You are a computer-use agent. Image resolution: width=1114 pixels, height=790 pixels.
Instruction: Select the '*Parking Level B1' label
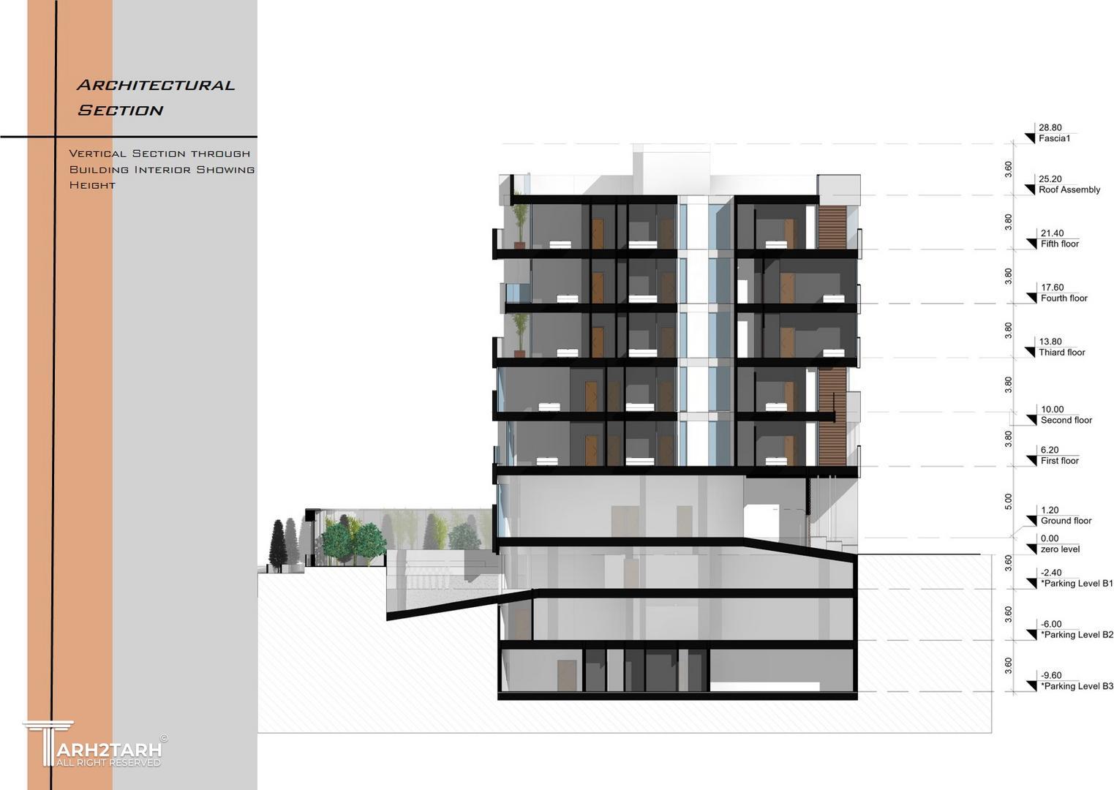[1077, 584]
